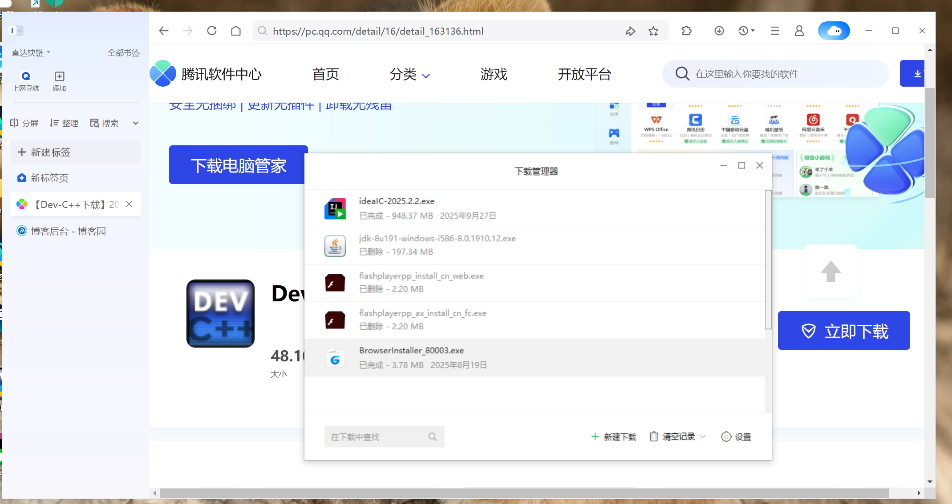
Task: Click the blue cloud sync button
Action: [x=834, y=31]
